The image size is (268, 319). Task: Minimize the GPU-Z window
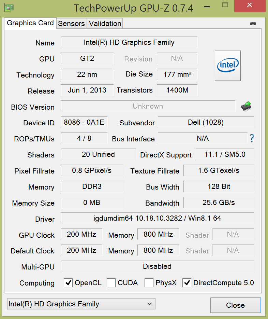pos(207,6)
